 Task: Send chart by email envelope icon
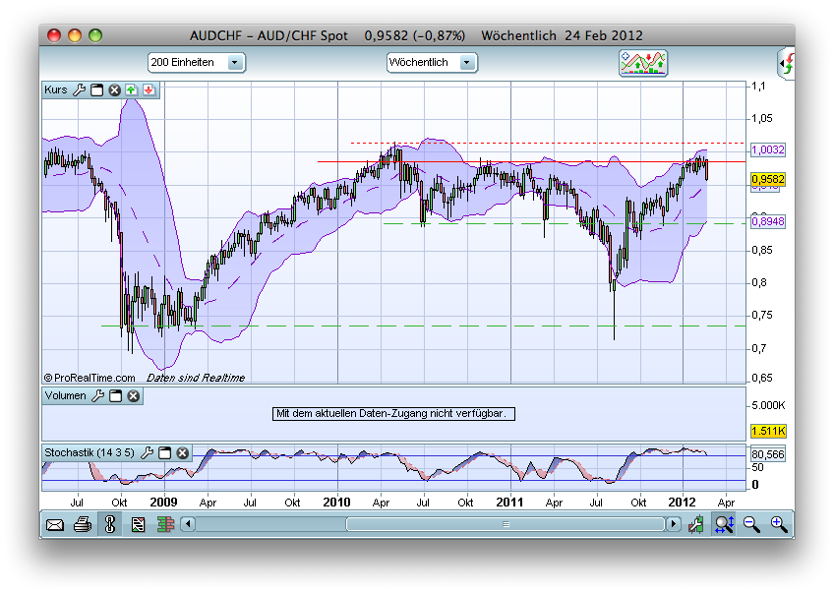(x=55, y=525)
